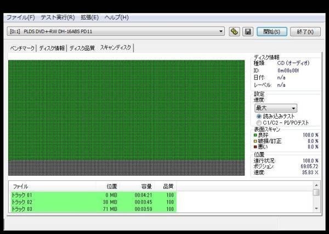
Task: Open the テスト実行(R) menu
Action: point(58,18)
